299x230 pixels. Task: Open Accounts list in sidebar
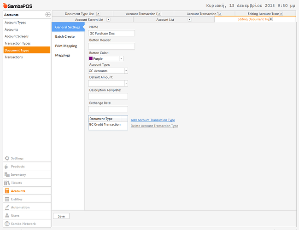click(x=11, y=29)
